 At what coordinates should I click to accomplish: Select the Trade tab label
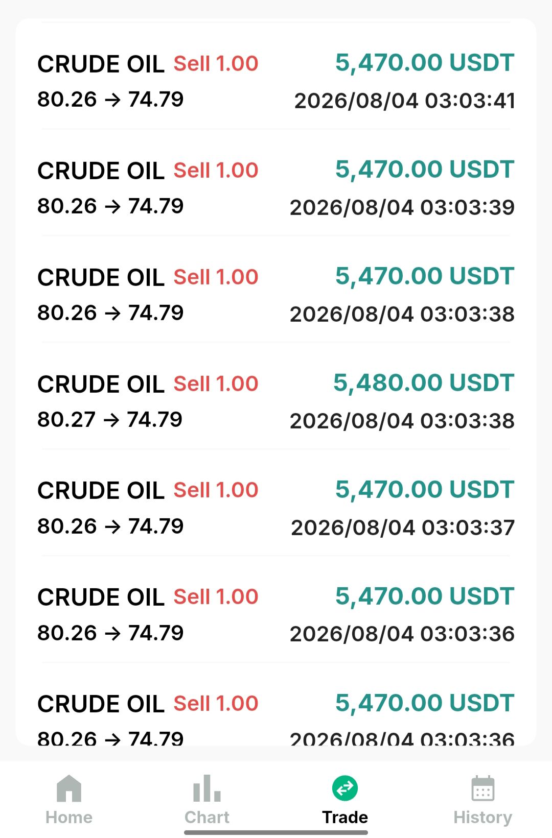[345, 817]
